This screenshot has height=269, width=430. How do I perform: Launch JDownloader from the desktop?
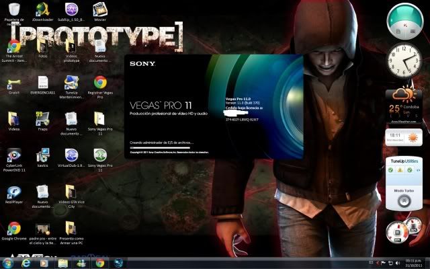pos(42,10)
